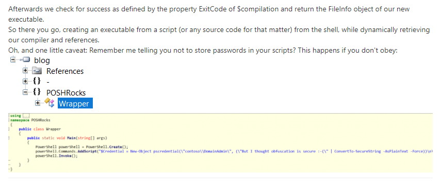Expand the collapsed using directives box
441x188 pixels.
pos(26,116)
